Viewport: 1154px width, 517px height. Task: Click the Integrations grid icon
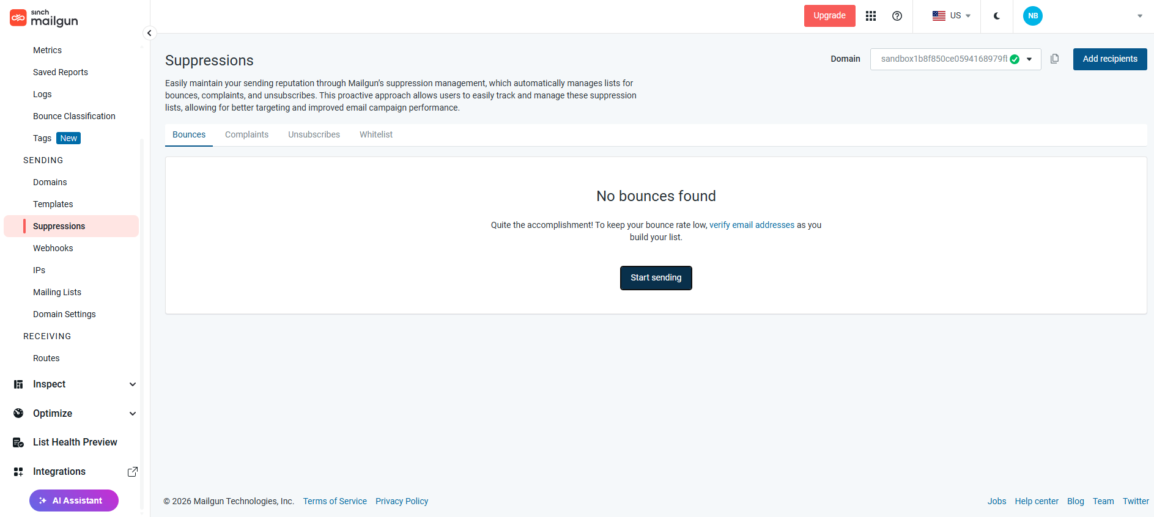tap(18, 472)
